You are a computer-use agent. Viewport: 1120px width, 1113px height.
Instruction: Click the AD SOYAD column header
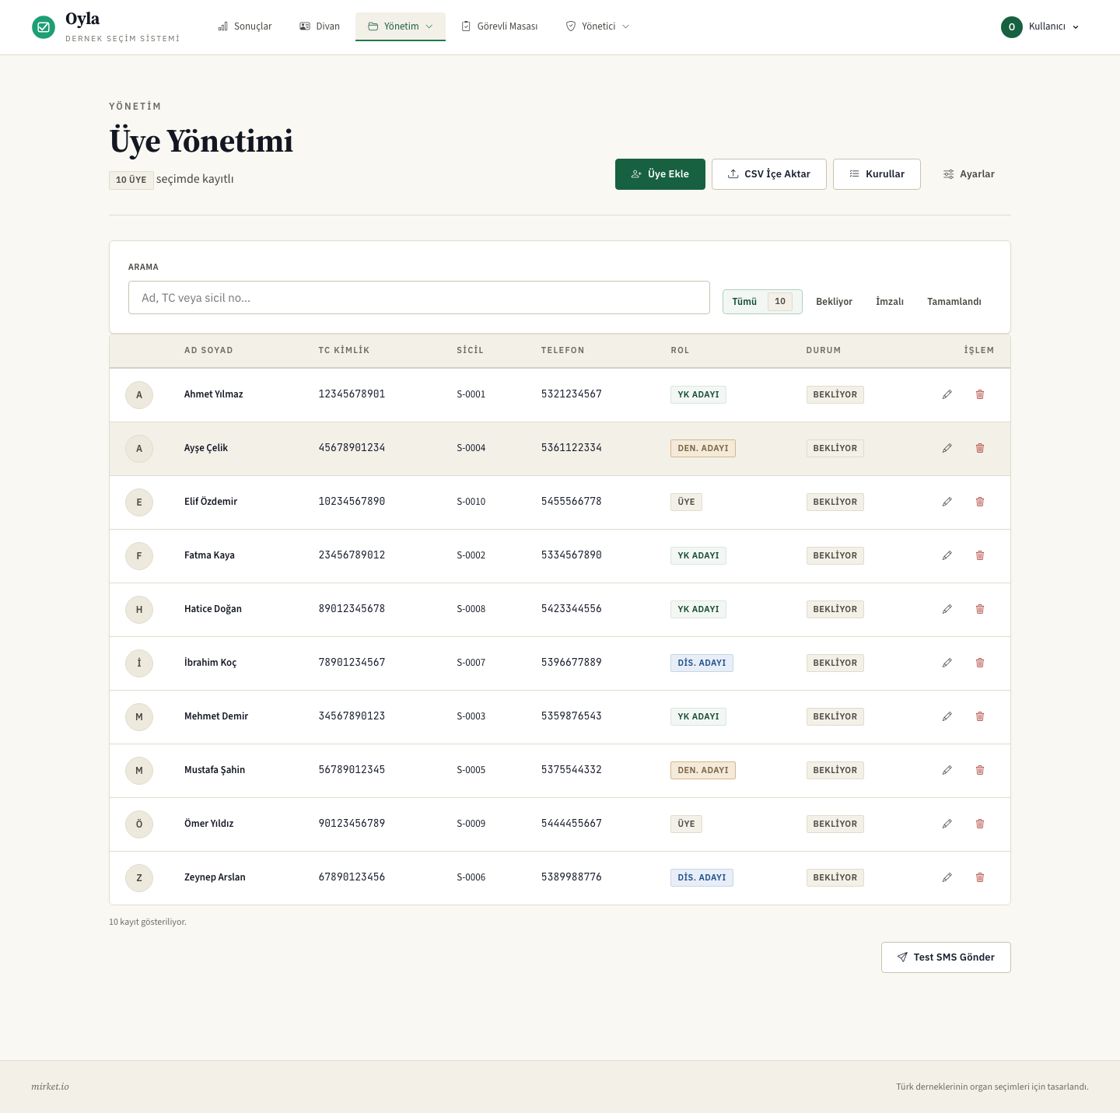208,350
